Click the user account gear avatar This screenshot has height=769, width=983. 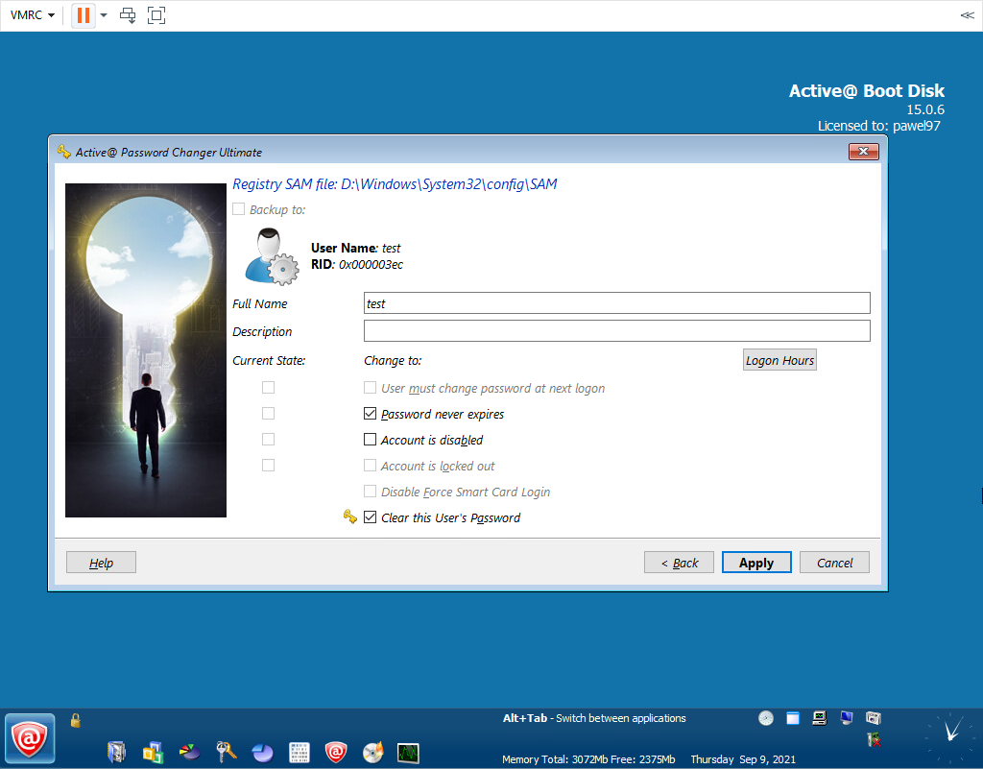[272, 256]
